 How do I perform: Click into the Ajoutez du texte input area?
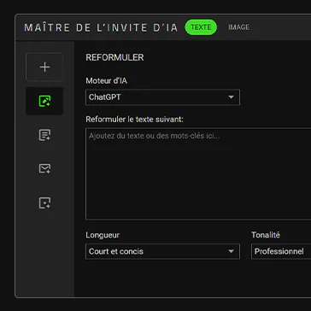coord(198,174)
